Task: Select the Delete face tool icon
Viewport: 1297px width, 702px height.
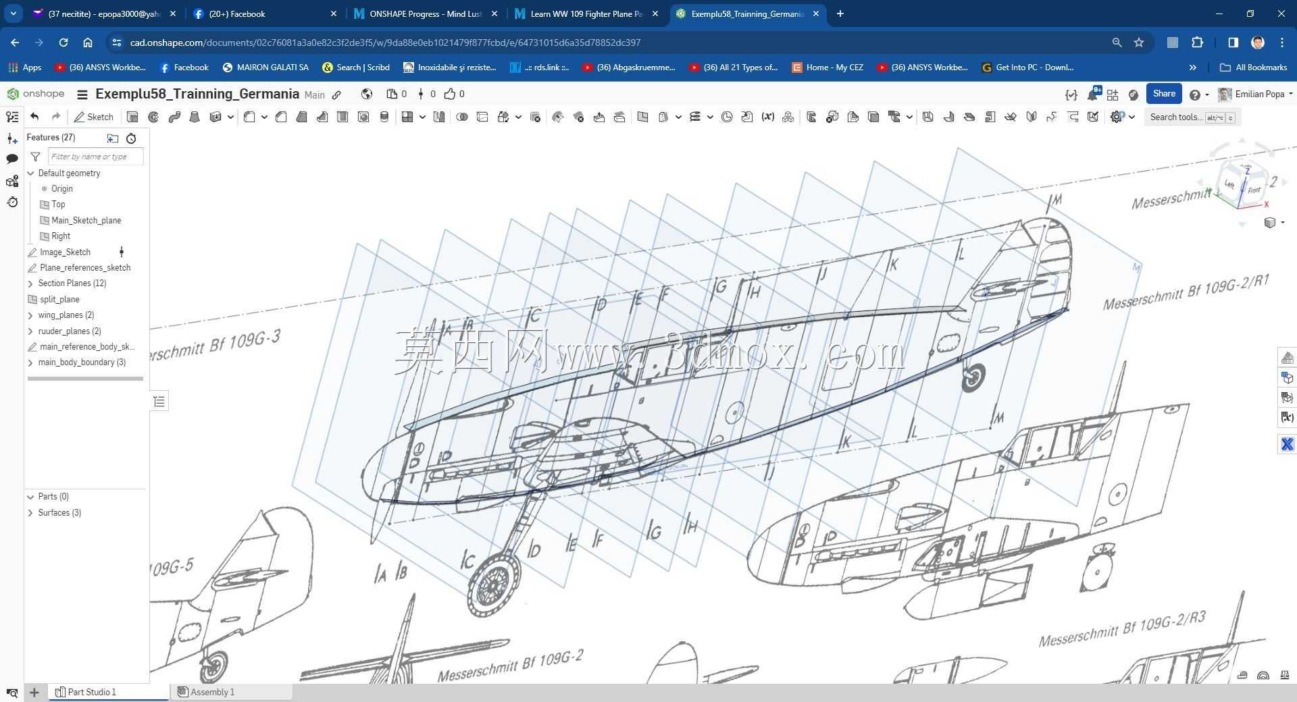Action: (578, 117)
